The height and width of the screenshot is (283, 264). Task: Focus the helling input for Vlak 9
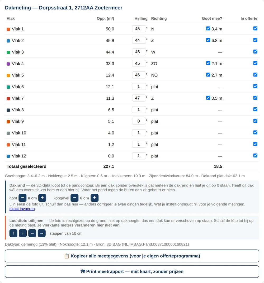[139, 121]
